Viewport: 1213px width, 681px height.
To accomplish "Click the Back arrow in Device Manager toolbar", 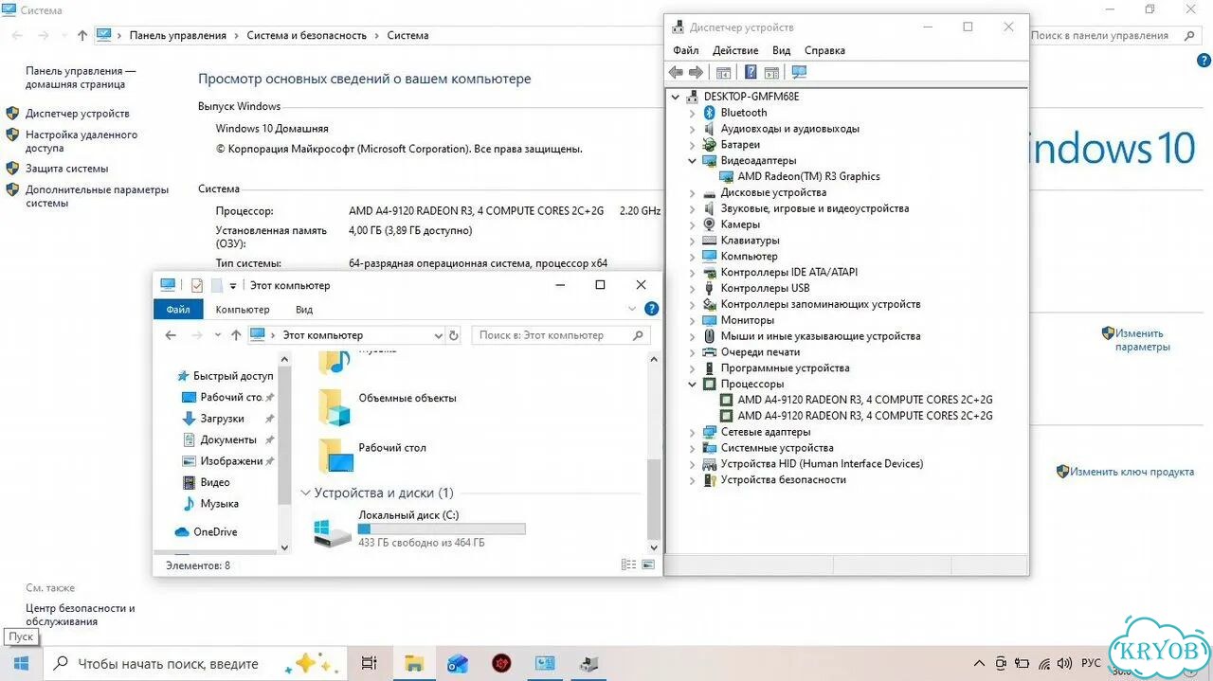I will click(676, 73).
